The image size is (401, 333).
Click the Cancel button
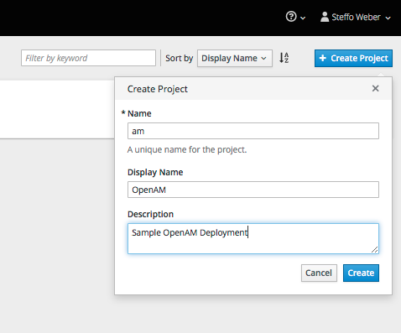[319, 273]
